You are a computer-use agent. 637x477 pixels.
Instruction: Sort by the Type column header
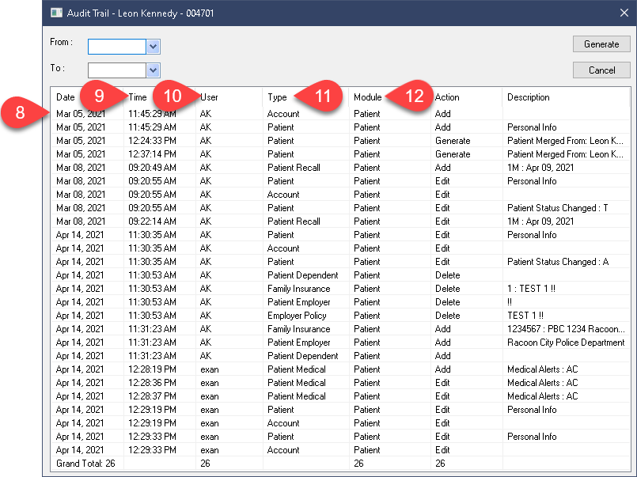coord(277,97)
